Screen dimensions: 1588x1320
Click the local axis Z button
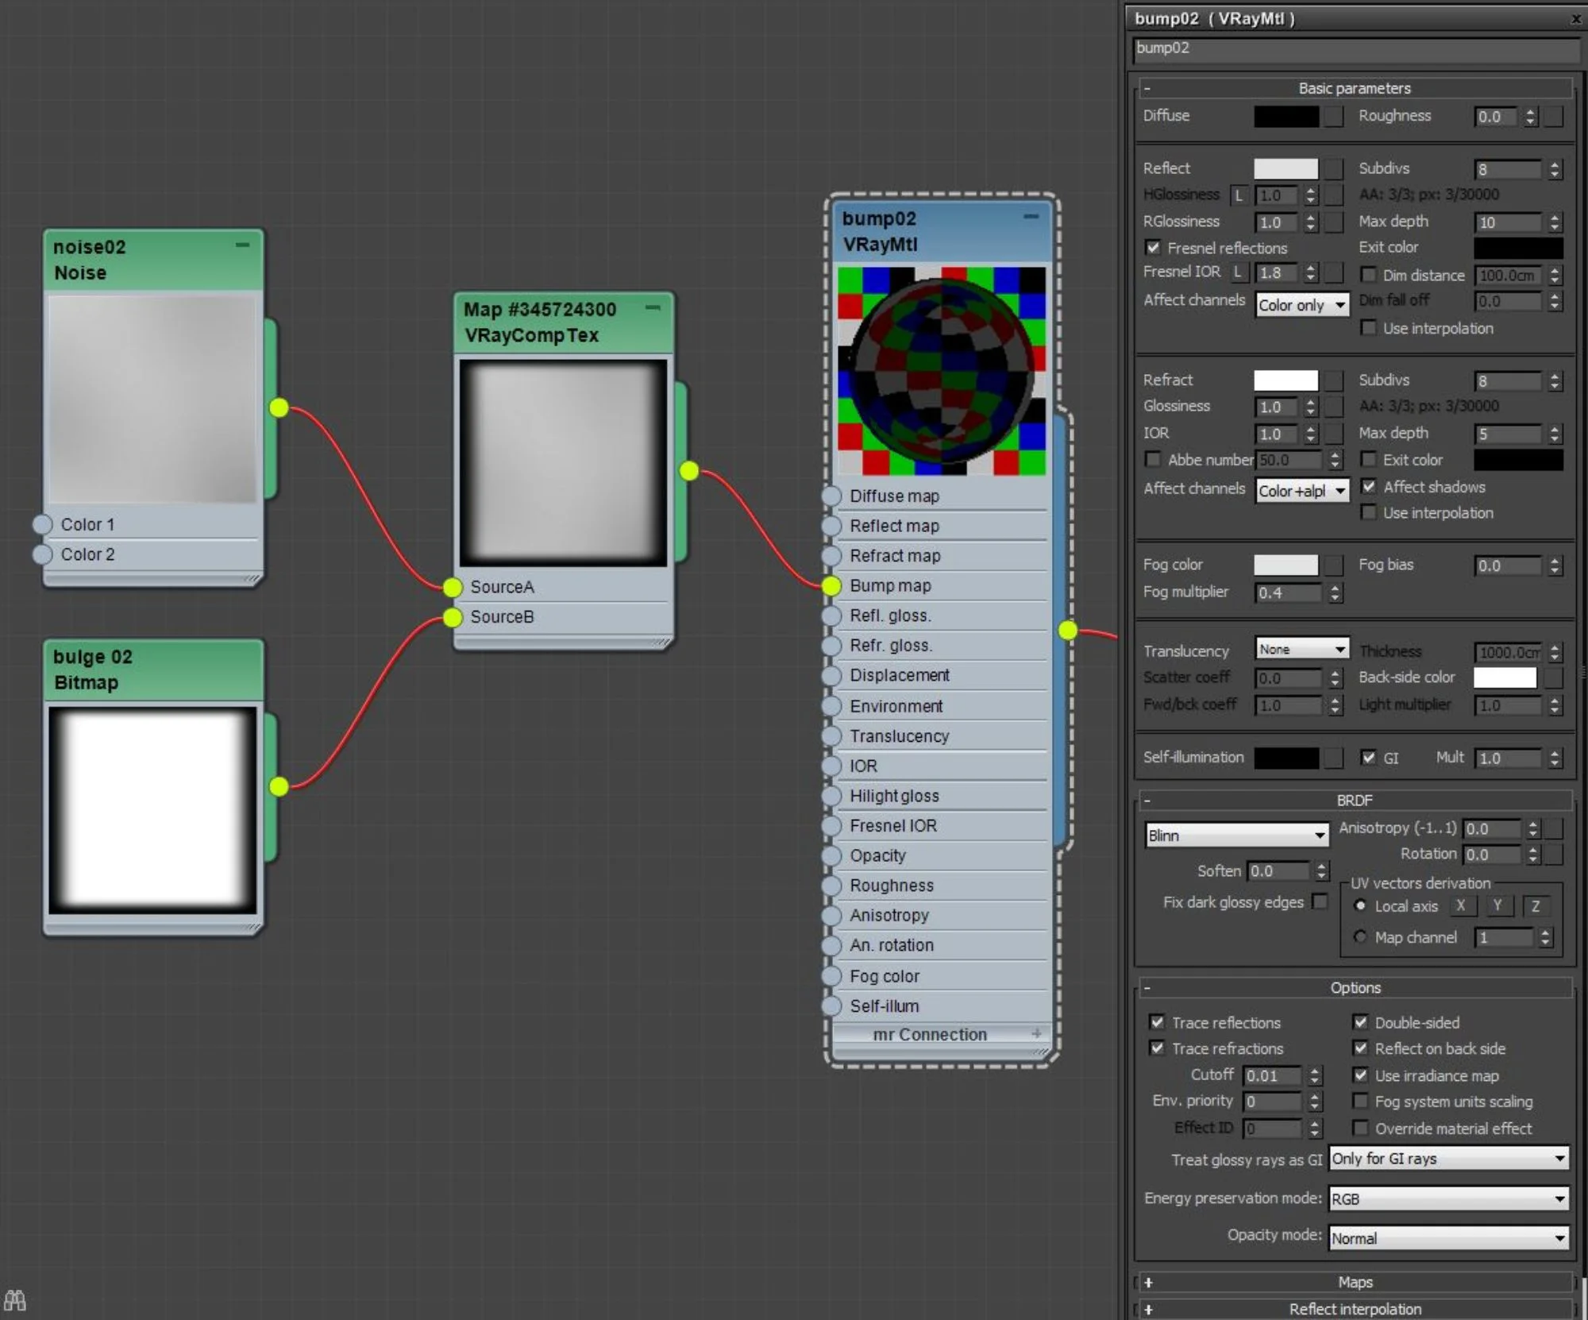tap(1536, 905)
